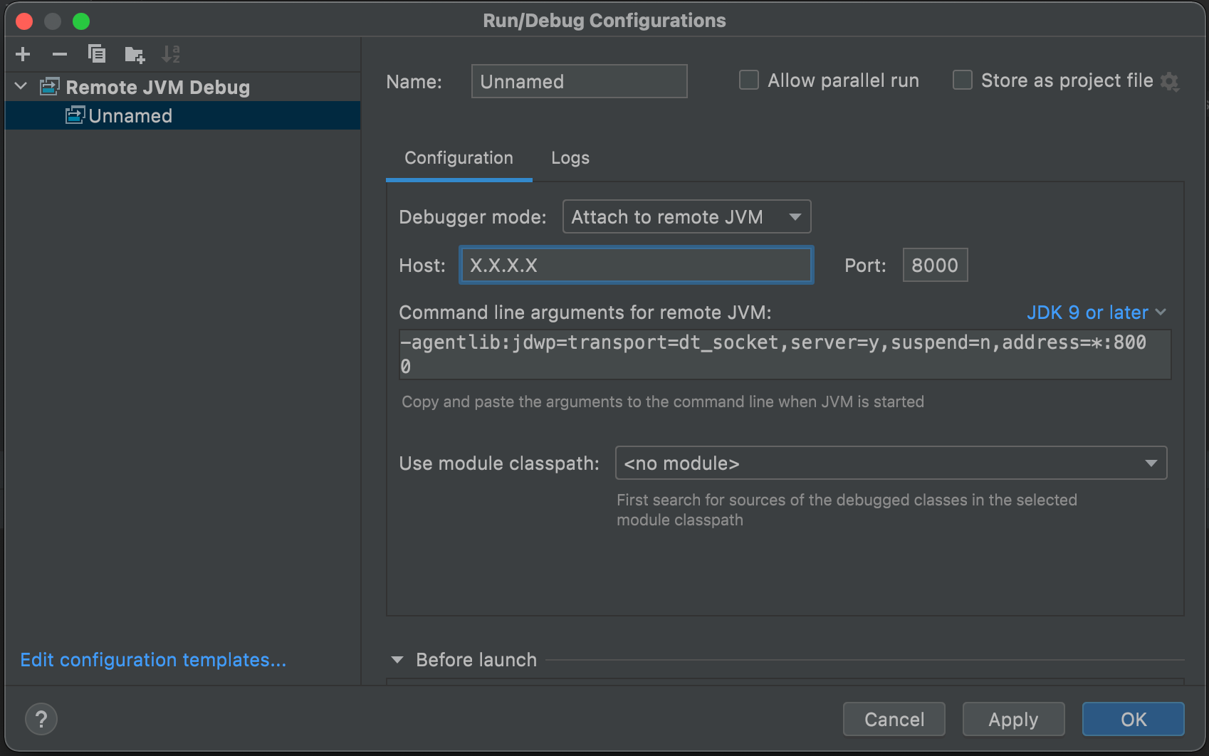Copy the selected configuration

click(x=97, y=54)
